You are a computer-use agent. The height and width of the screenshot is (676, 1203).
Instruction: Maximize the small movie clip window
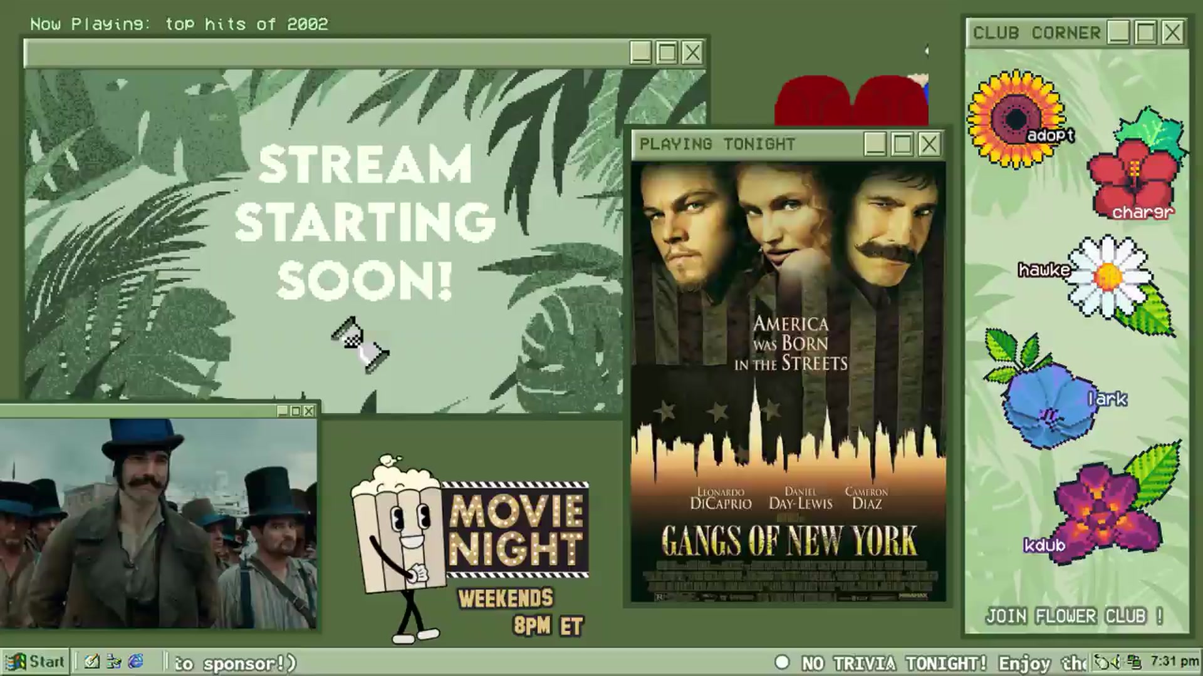(x=296, y=411)
